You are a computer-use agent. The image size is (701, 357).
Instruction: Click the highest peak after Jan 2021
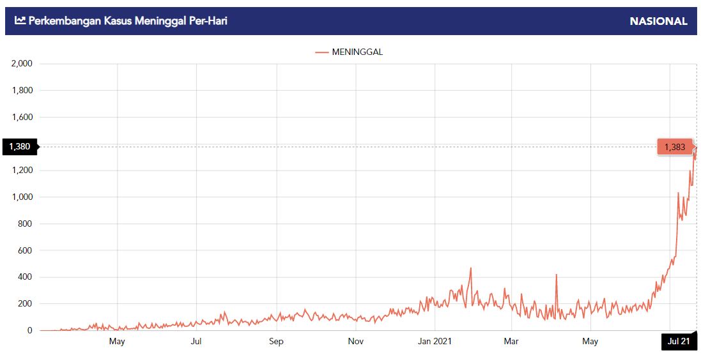coord(471,268)
